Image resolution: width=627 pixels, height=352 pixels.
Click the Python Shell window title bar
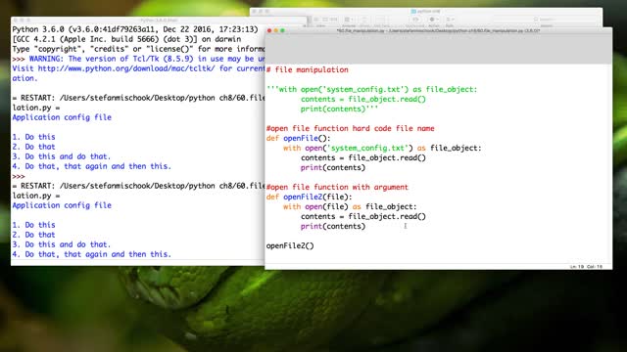(159, 20)
